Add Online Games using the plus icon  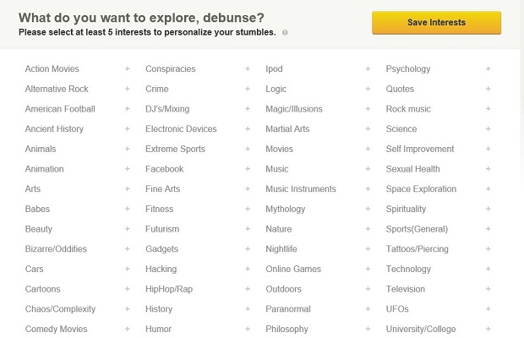pos(368,270)
